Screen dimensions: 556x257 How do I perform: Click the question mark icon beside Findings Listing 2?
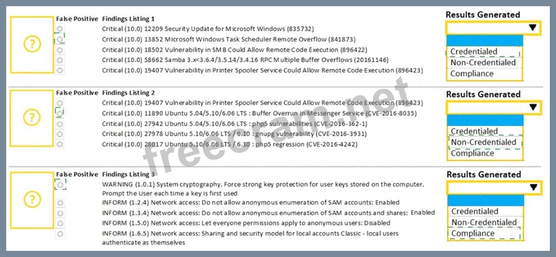32,117
